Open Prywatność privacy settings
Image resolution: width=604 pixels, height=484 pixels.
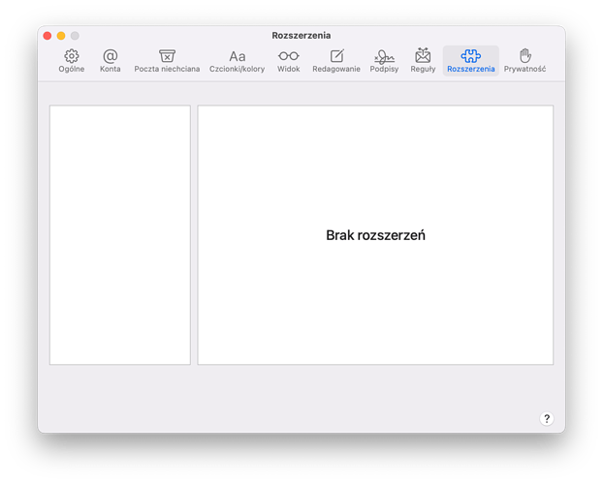coord(525,61)
